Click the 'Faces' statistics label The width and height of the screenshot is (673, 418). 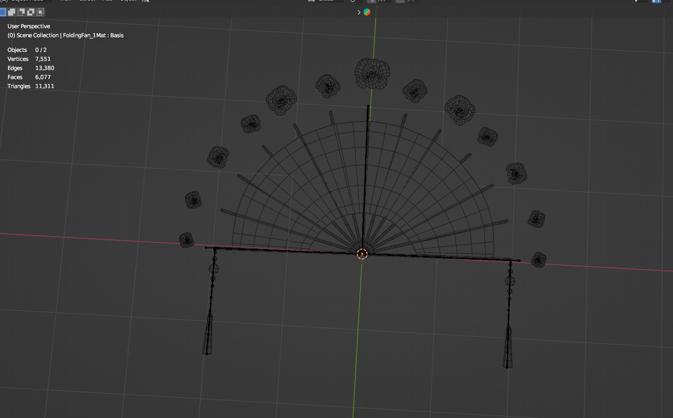point(15,77)
